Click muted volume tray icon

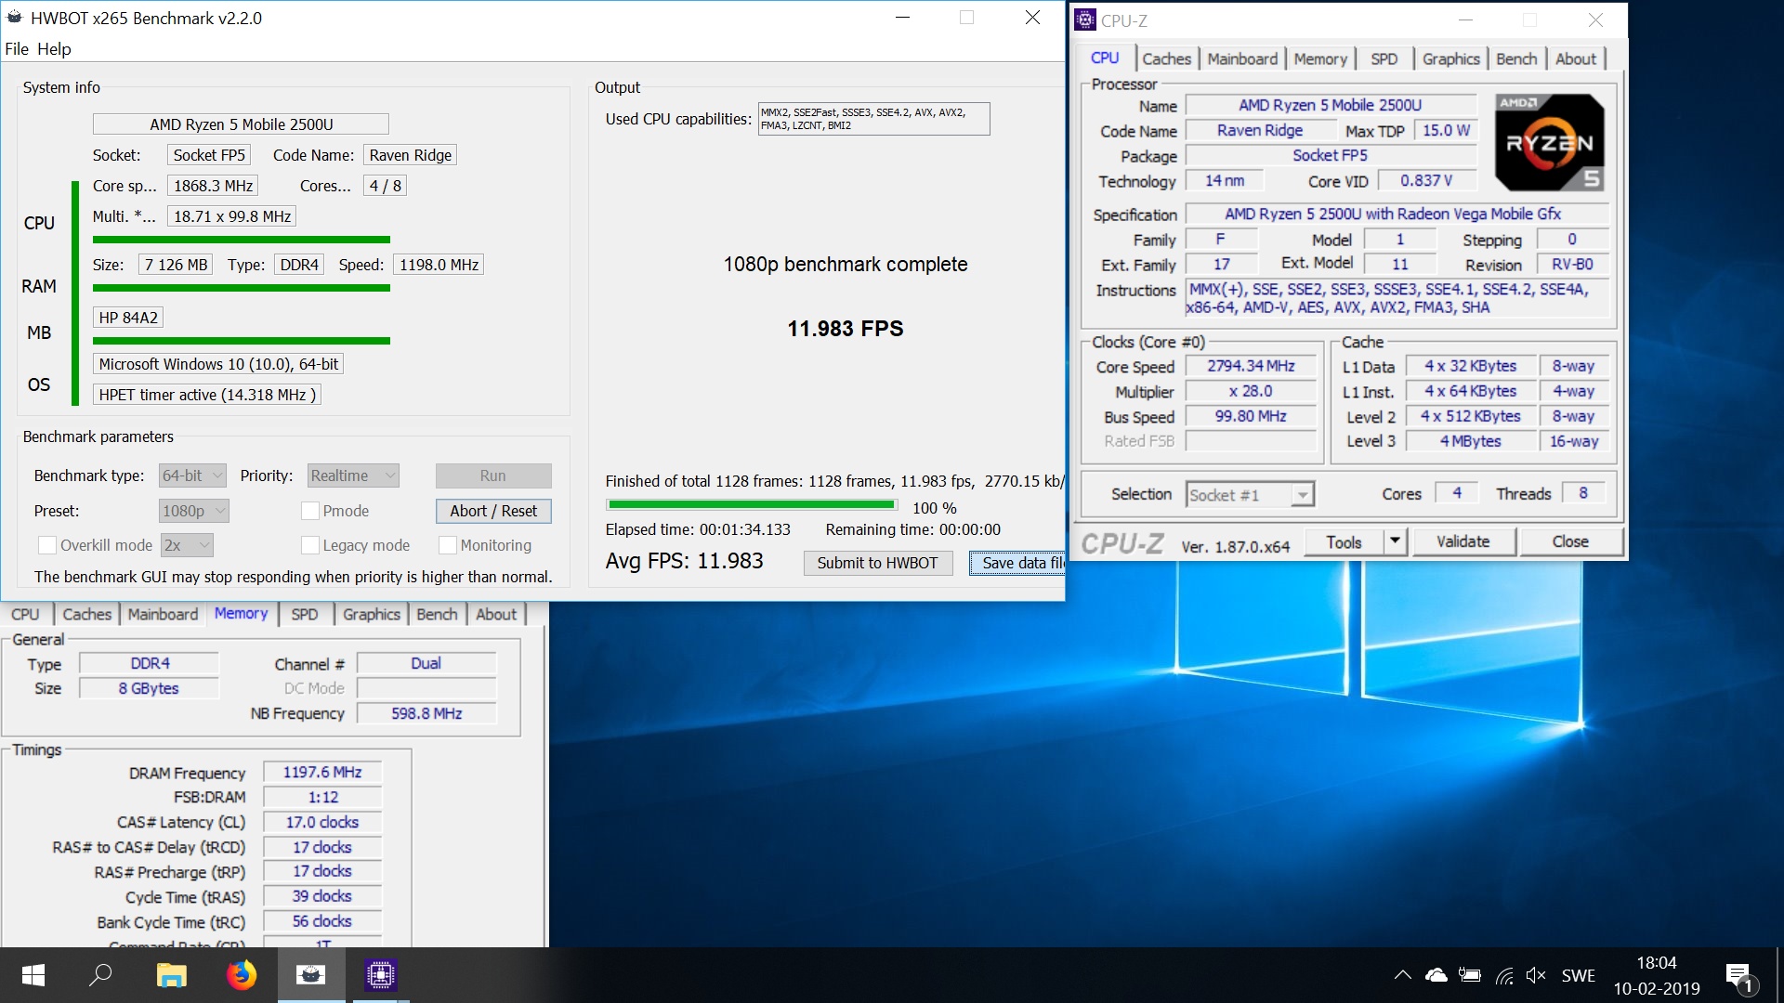pos(1536,975)
